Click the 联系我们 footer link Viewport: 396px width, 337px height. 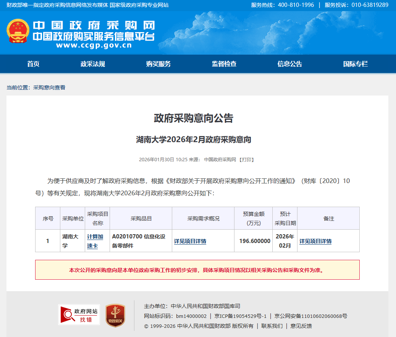pyautogui.click(x=272, y=326)
